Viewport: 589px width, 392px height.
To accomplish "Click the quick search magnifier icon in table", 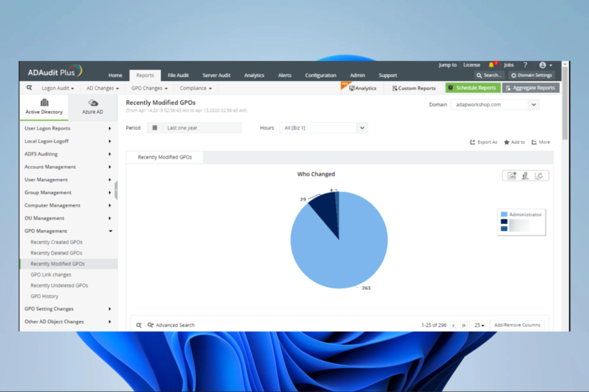I will 139,325.
